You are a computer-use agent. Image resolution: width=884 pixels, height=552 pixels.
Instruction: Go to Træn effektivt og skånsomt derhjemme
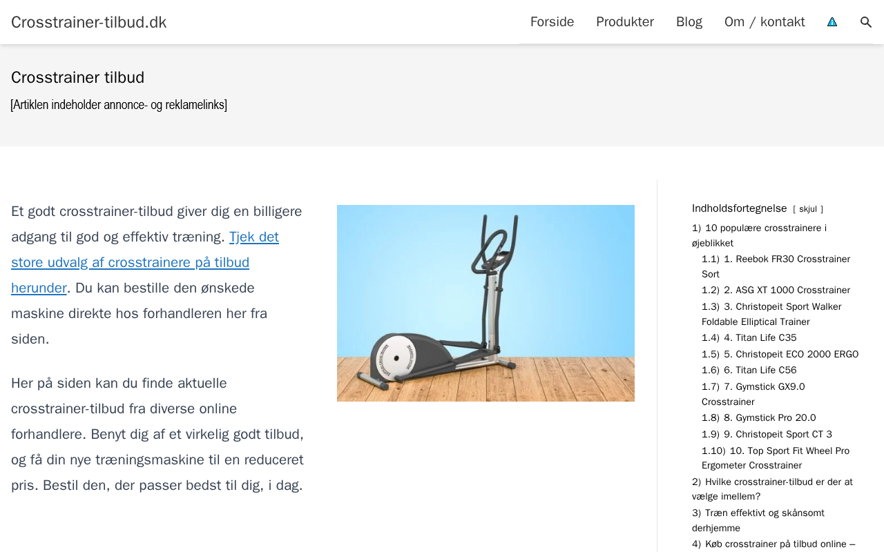(x=758, y=520)
